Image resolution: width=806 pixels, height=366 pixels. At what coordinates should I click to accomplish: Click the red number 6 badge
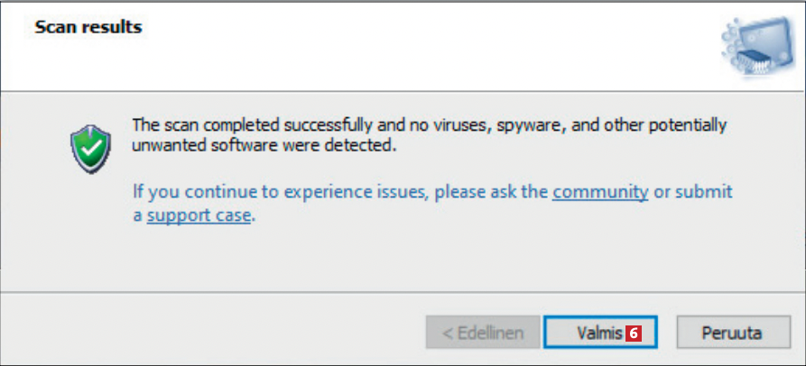(x=634, y=333)
